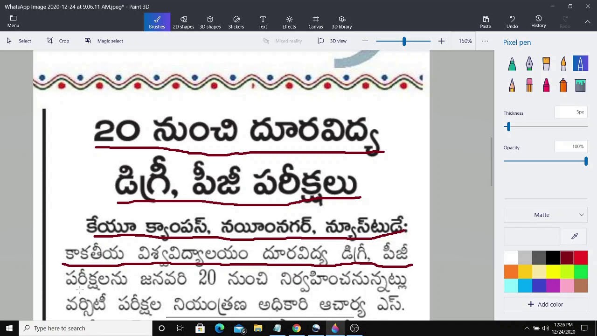Pick the white color swatch
The width and height of the screenshot is (597, 336).
[x=511, y=258]
